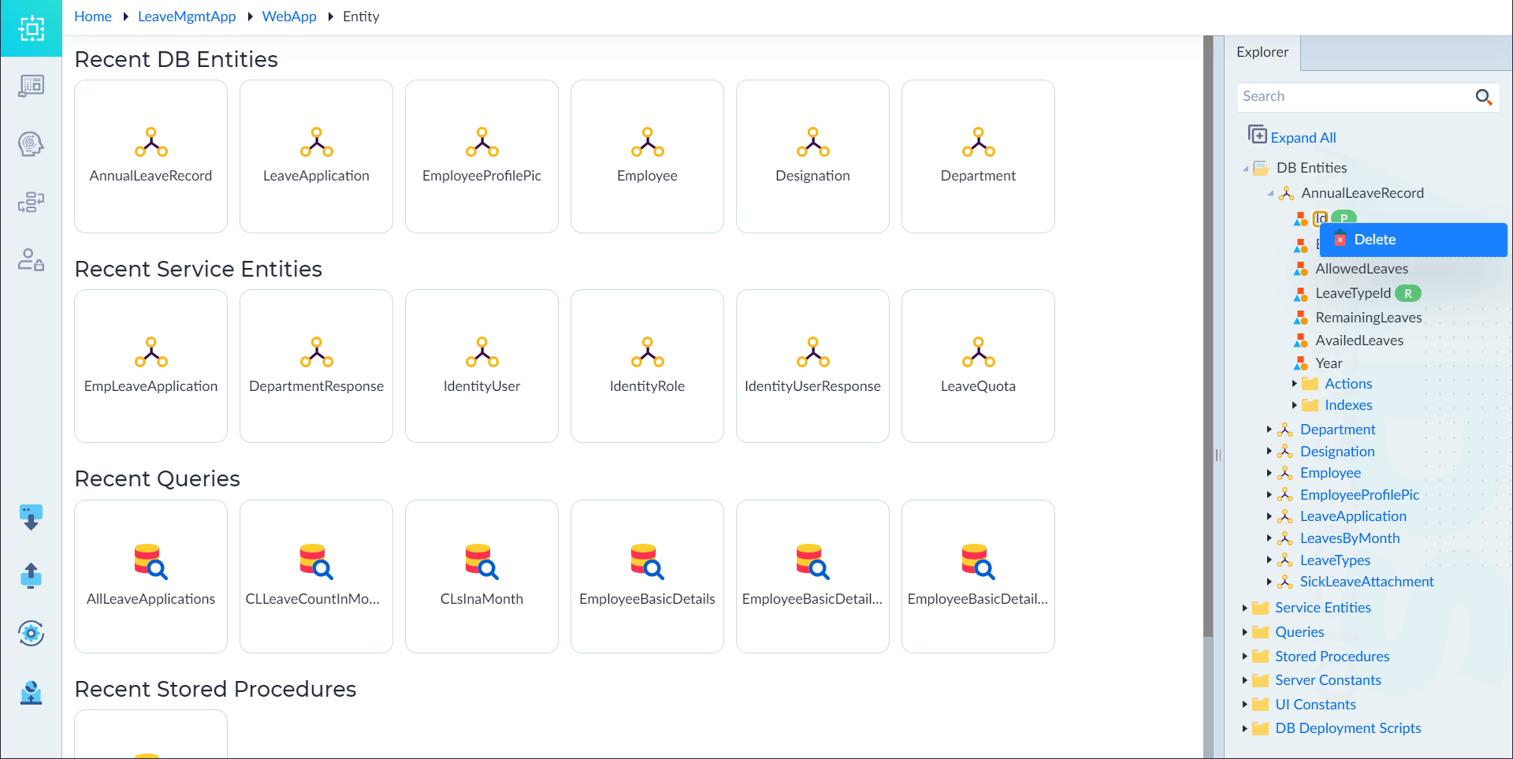
Task: Click the Expand All link
Action: point(1303,138)
